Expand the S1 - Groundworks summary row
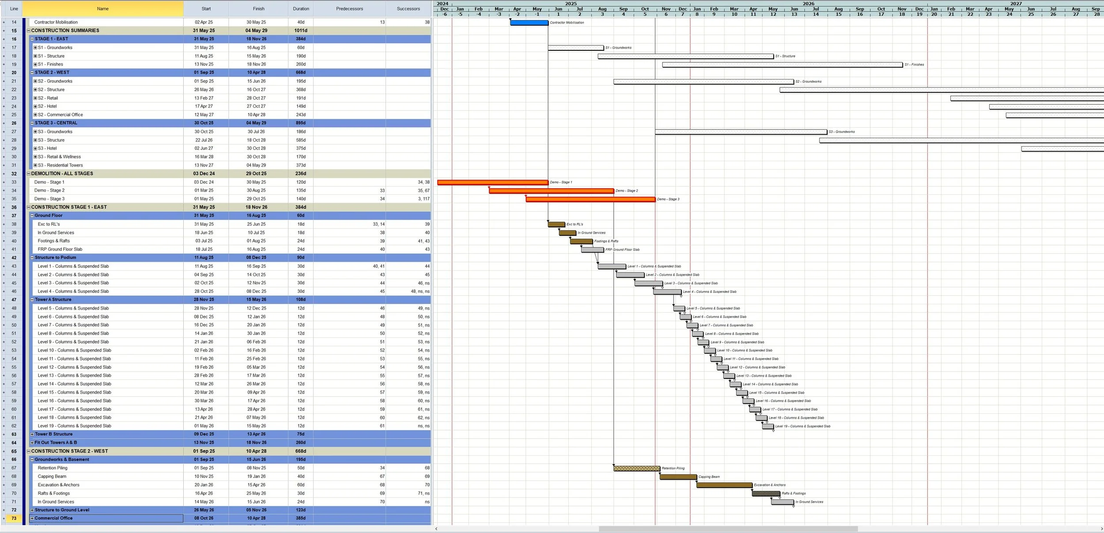The height and width of the screenshot is (533, 1104). pyautogui.click(x=35, y=48)
